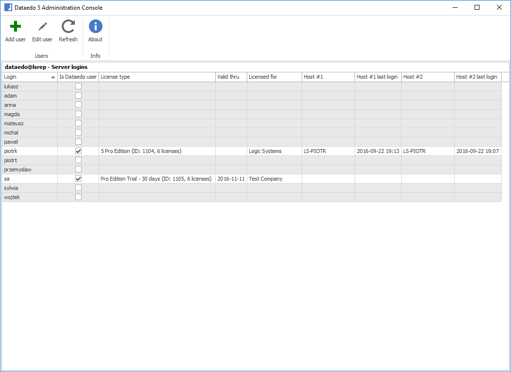The height and width of the screenshot is (372, 511).
Task: Click the green Add user plus icon
Action: click(x=16, y=27)
